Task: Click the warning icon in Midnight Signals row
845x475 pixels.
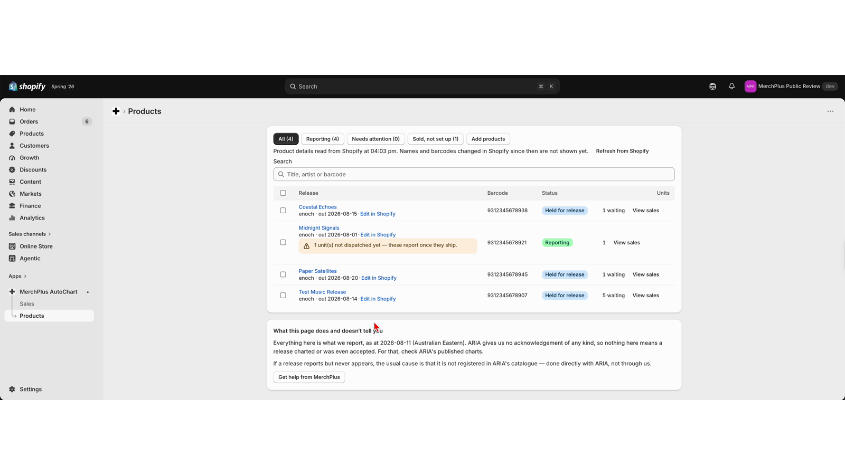Action: 306,246
